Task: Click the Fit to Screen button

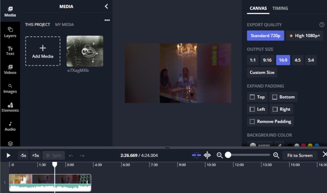Action: coord(300,155)
